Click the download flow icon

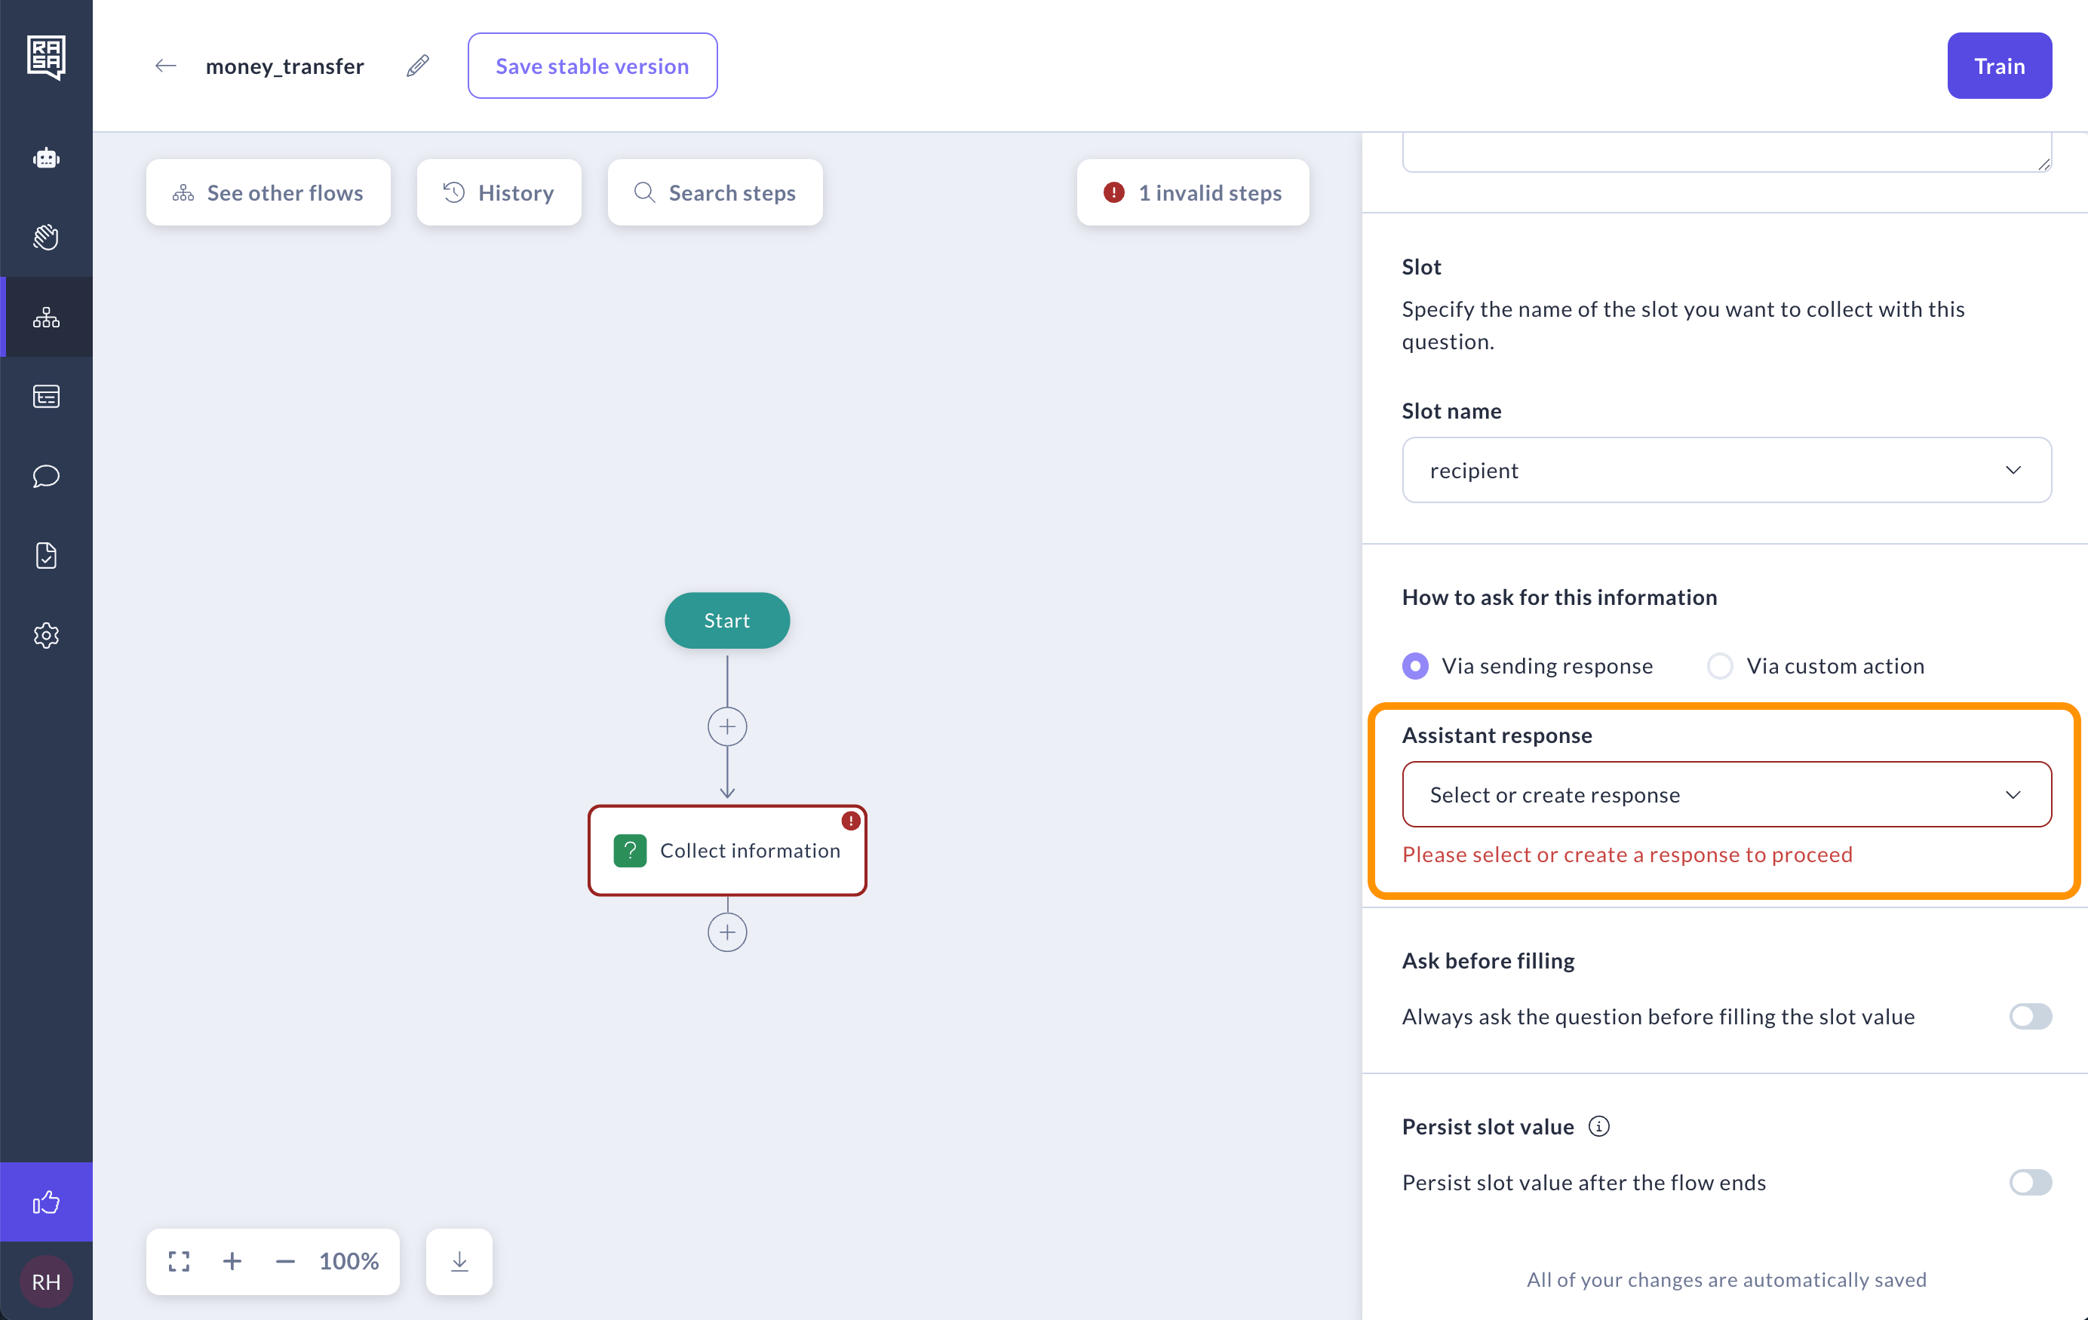click(x=459, y=1262)
